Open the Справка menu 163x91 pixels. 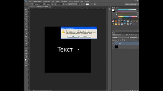[87, 1]
